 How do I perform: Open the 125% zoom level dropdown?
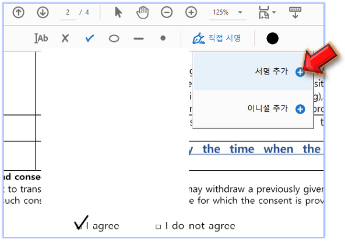pos(240,12)
